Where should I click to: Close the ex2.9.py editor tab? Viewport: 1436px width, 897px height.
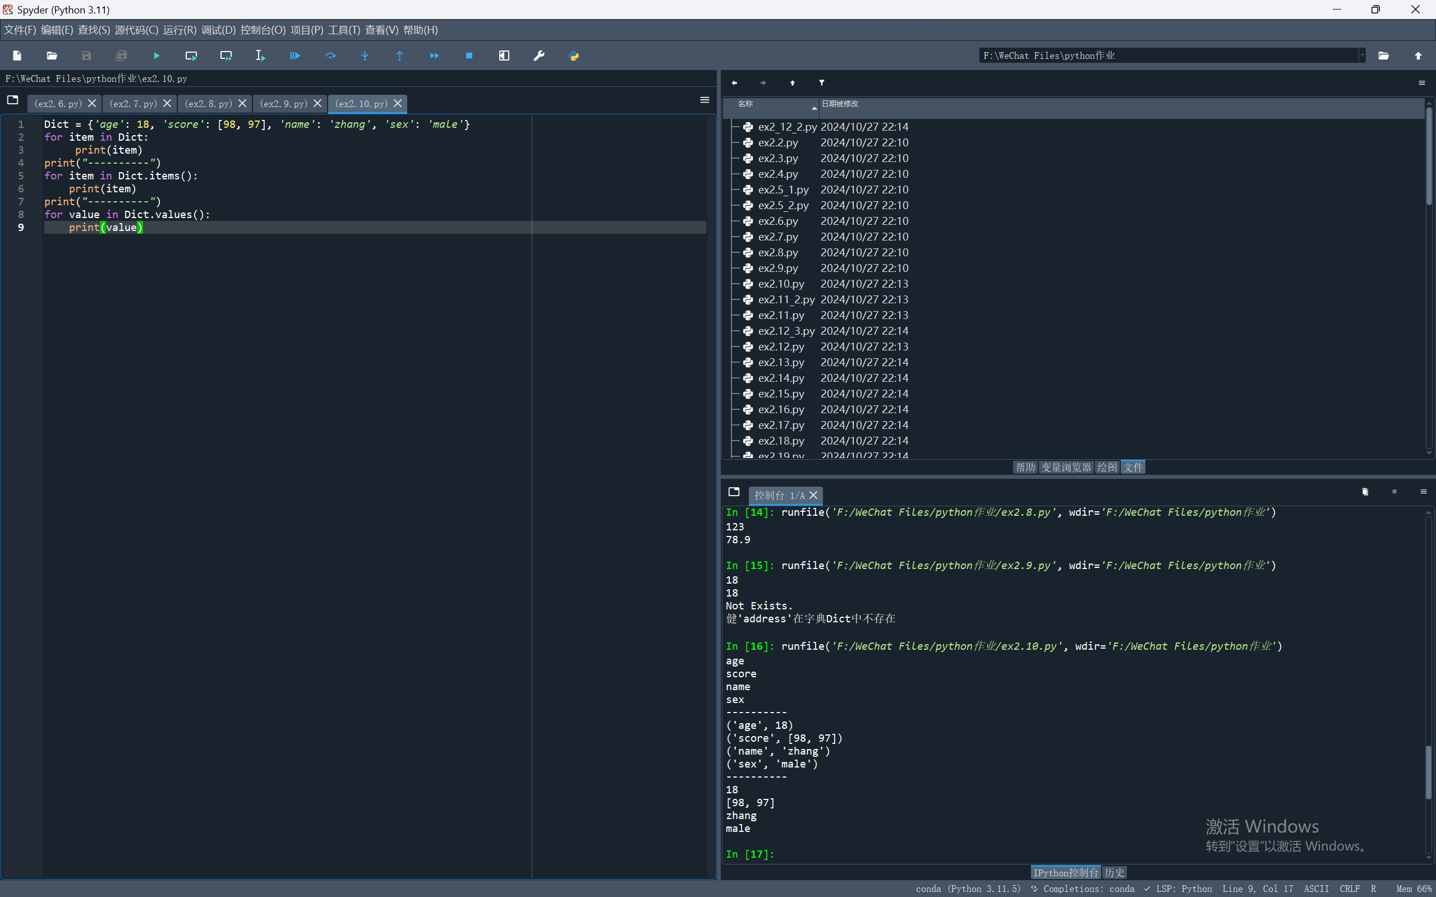click(317, 103)
